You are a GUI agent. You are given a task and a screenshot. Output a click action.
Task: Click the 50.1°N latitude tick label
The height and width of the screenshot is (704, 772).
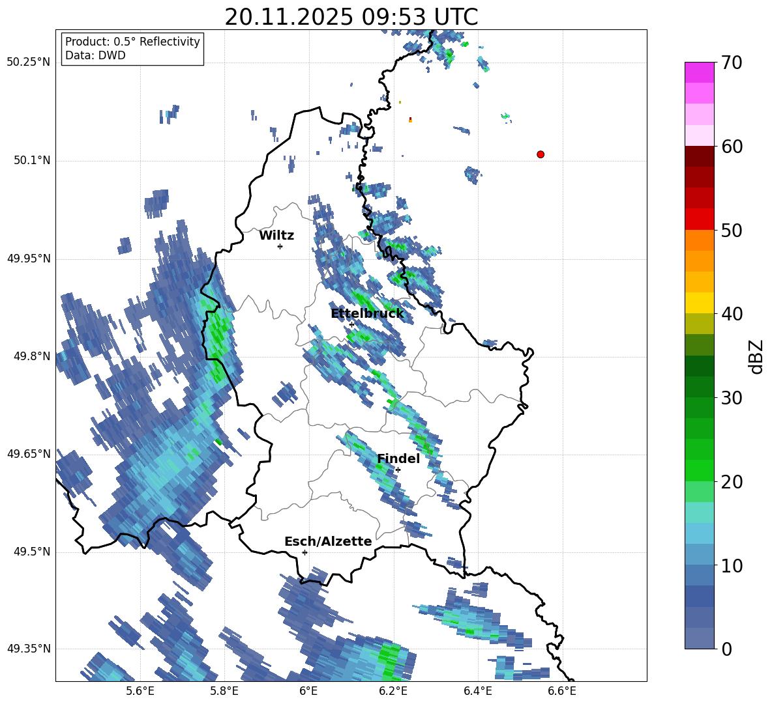[x=32, y=161]
